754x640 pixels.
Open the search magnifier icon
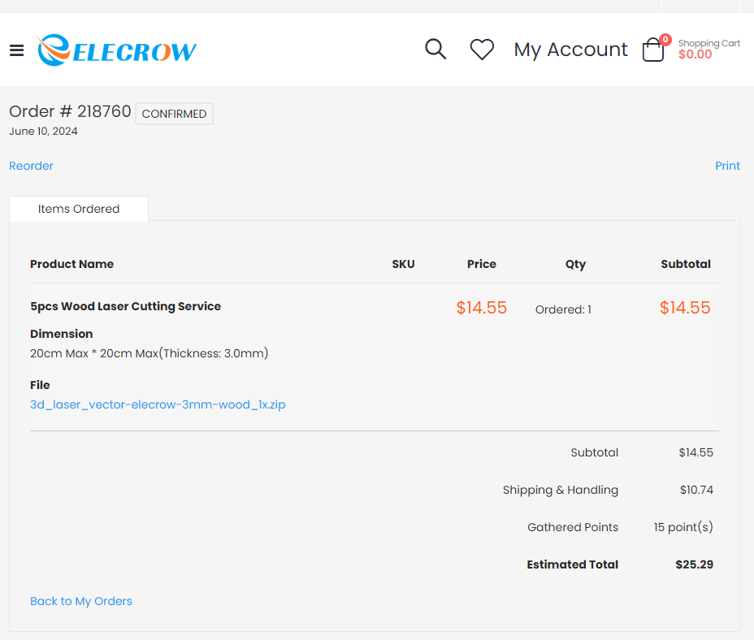click(435, 50)
